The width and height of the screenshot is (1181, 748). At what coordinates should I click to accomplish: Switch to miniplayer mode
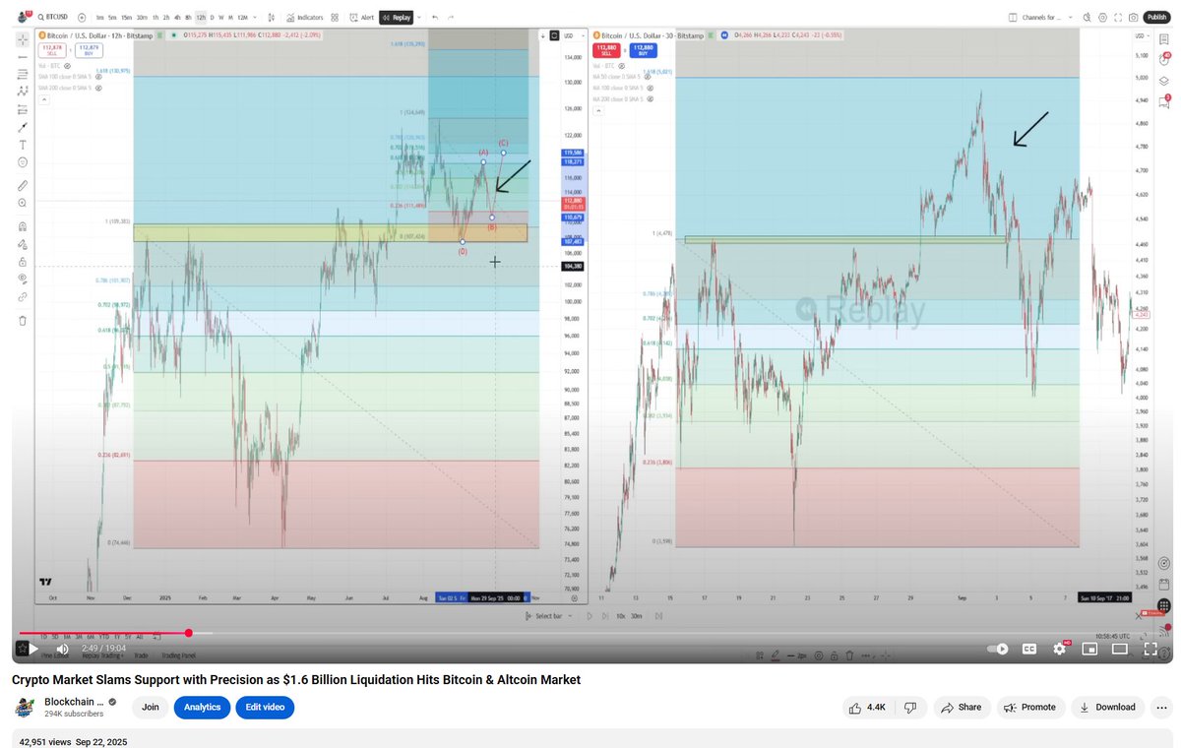click(1089, 649)
